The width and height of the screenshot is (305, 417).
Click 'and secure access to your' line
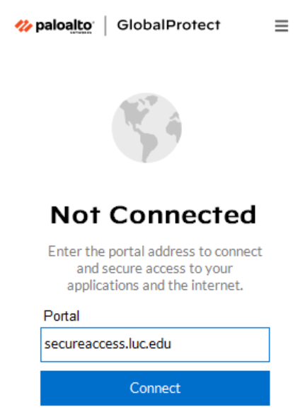[x=155, y=269]
